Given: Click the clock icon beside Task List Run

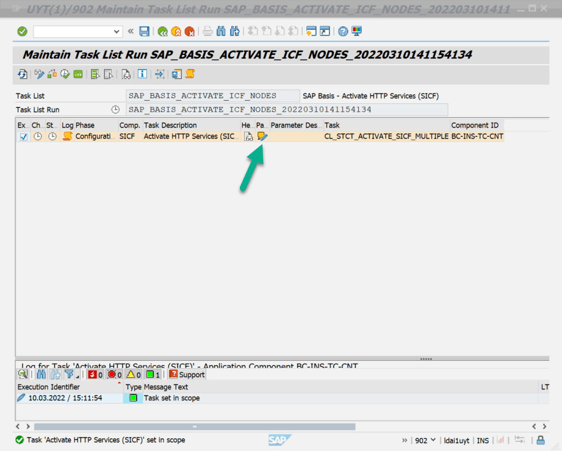Looking at the screenshot, I should point(115,110).
